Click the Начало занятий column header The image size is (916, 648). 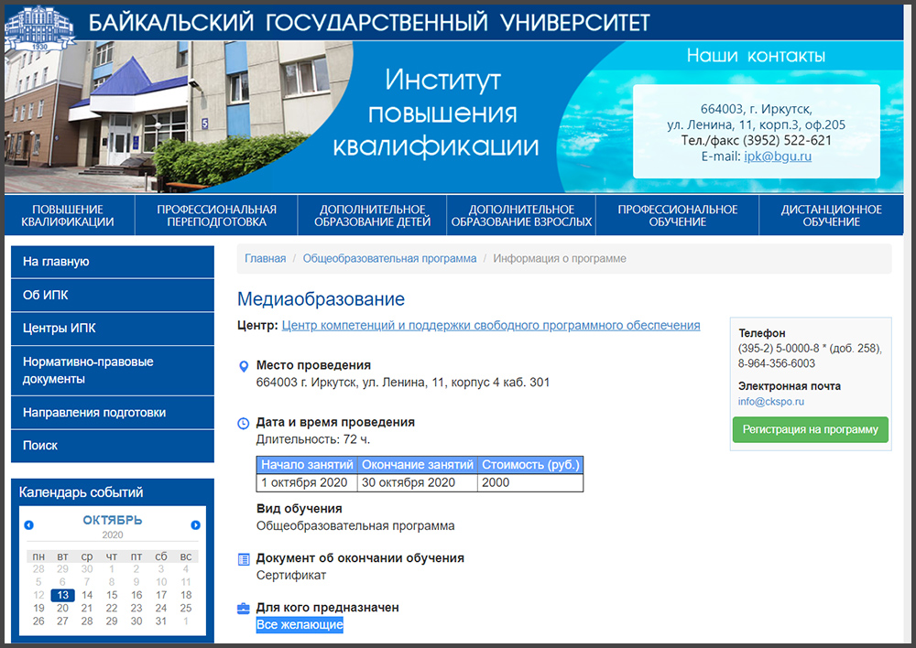[x=307, y=465]
